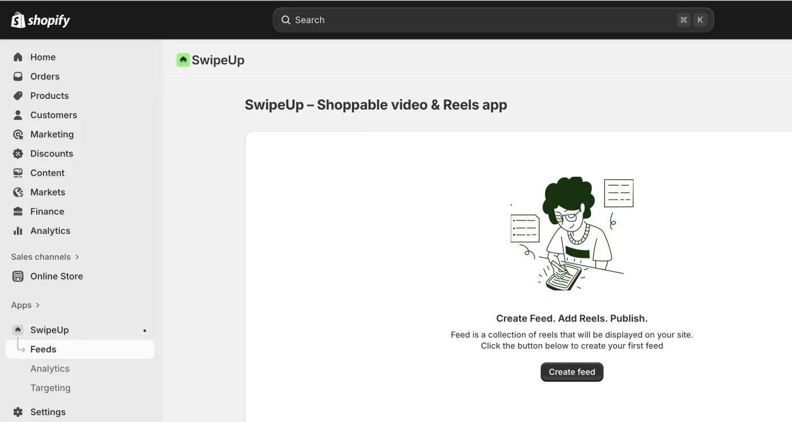Screen dimensions: 792x422
Task: Open the Content icon
Action: [x=18, y=172]
